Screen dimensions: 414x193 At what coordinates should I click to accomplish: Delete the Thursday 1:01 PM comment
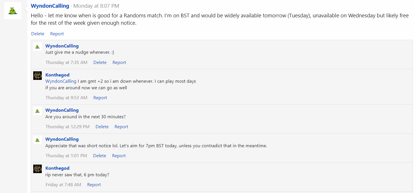coord(99,155)
